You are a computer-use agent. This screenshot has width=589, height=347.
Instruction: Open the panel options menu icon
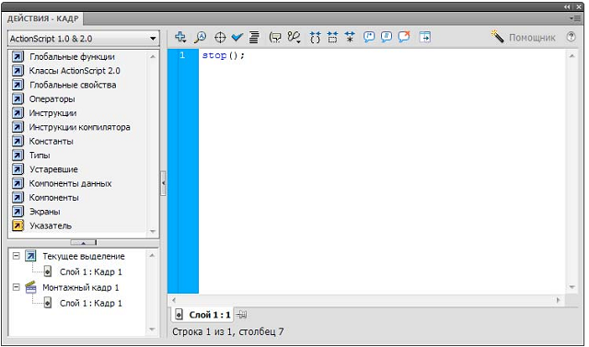574,18
